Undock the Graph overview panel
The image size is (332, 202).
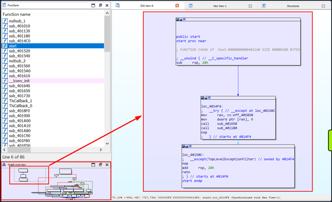(x=100, y=165)
